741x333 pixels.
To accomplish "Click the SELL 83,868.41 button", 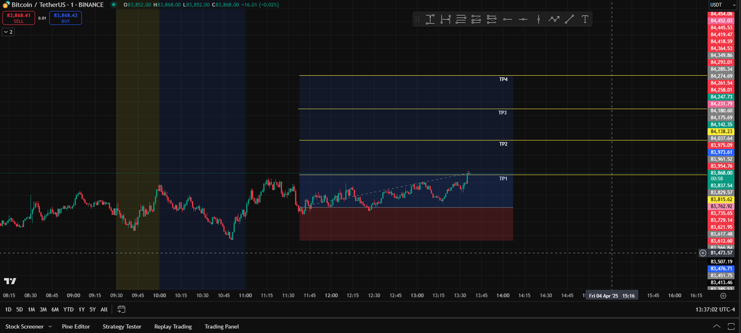I will 18,17.
